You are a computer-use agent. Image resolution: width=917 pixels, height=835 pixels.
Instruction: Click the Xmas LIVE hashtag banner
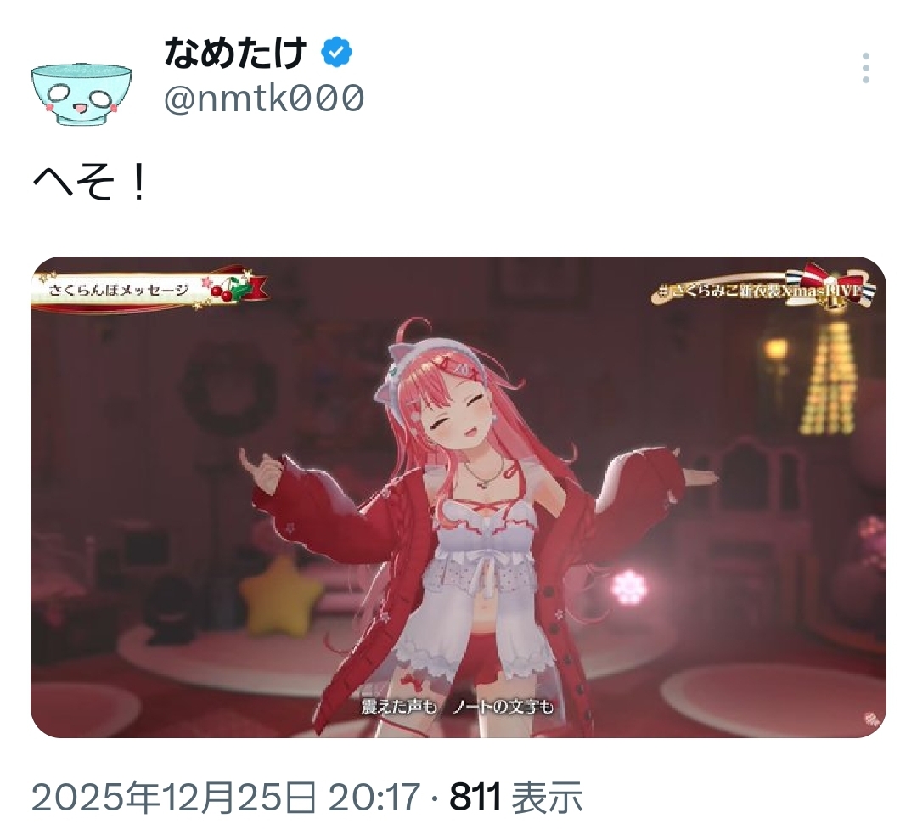tap(764, 291)
